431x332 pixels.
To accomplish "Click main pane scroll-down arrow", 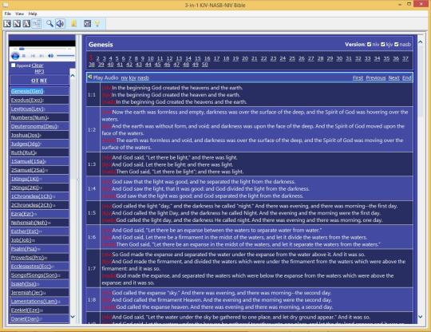I will click(421, 317).
